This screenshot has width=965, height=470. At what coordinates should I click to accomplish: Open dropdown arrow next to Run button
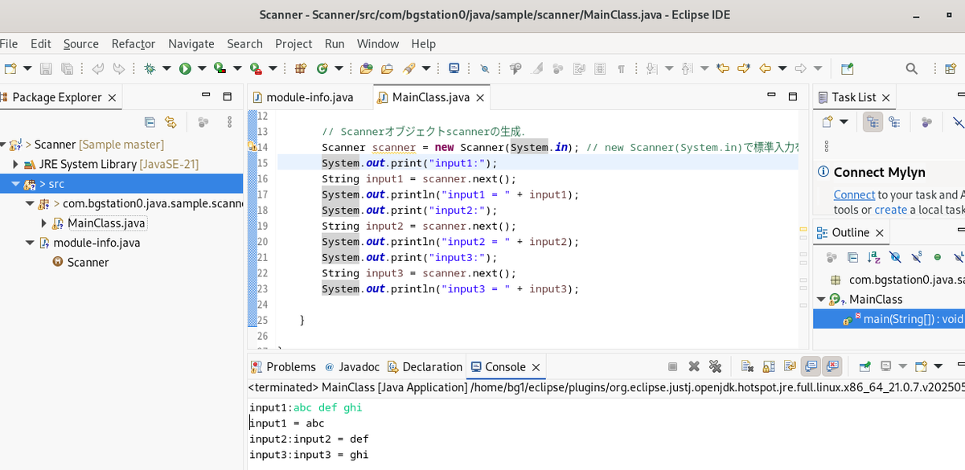coord(202,69)
